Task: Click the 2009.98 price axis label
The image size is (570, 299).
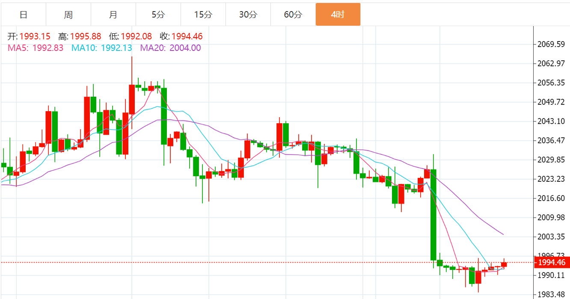Action: click(x=551, y=218)
